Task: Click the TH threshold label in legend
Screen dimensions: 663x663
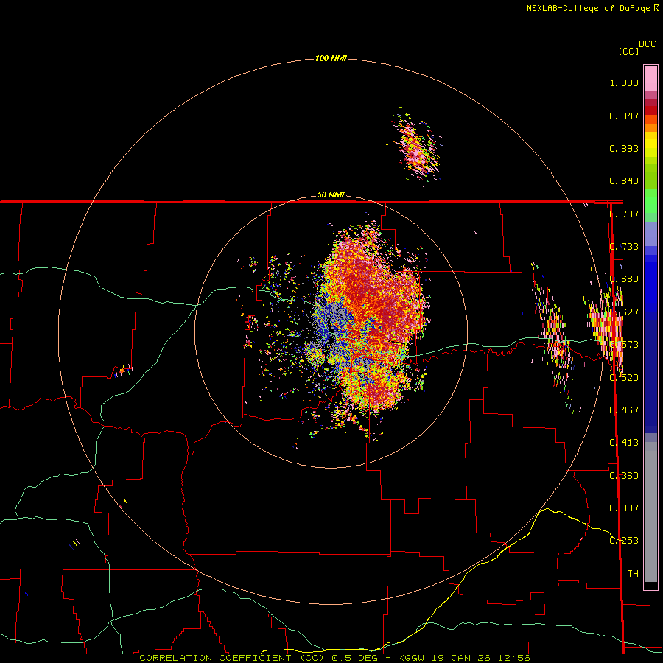Action: [x=633, y=573]
